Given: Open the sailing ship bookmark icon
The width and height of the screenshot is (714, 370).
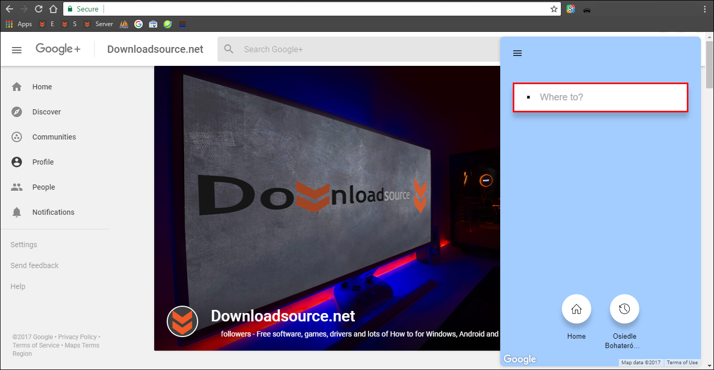Looking at the screenshot, I should [x=124, y=24].
